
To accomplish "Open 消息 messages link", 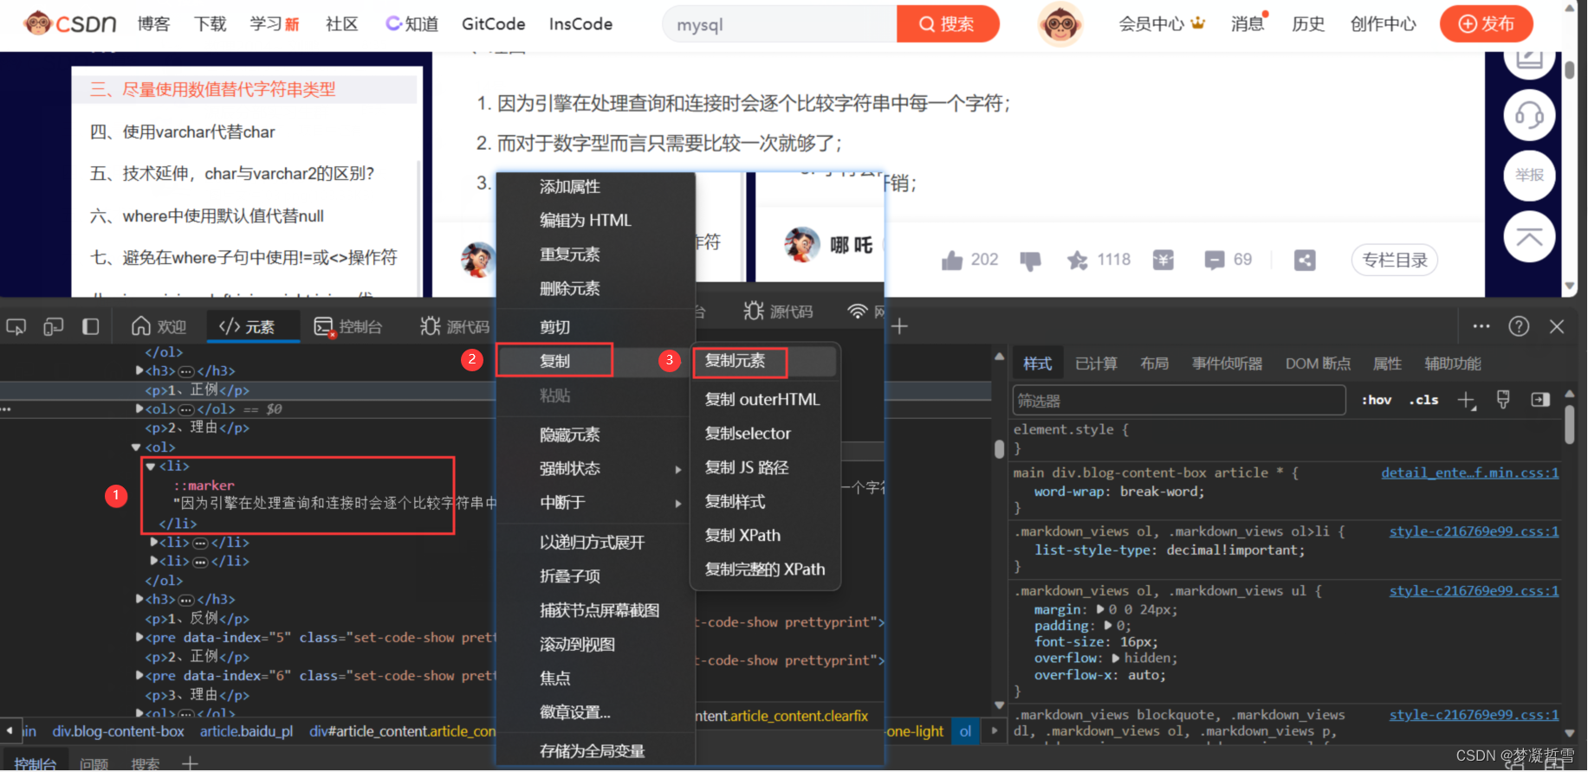I will coord(1248,24).
